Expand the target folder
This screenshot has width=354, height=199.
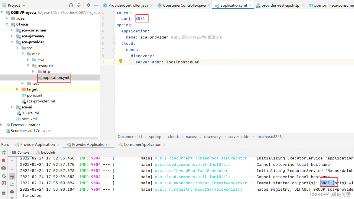click(x=17, y=89)
